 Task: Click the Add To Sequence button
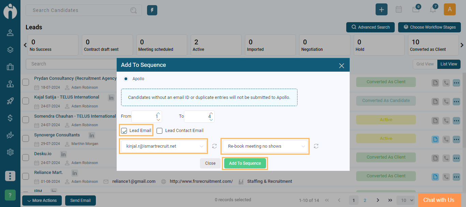[245, 163]
